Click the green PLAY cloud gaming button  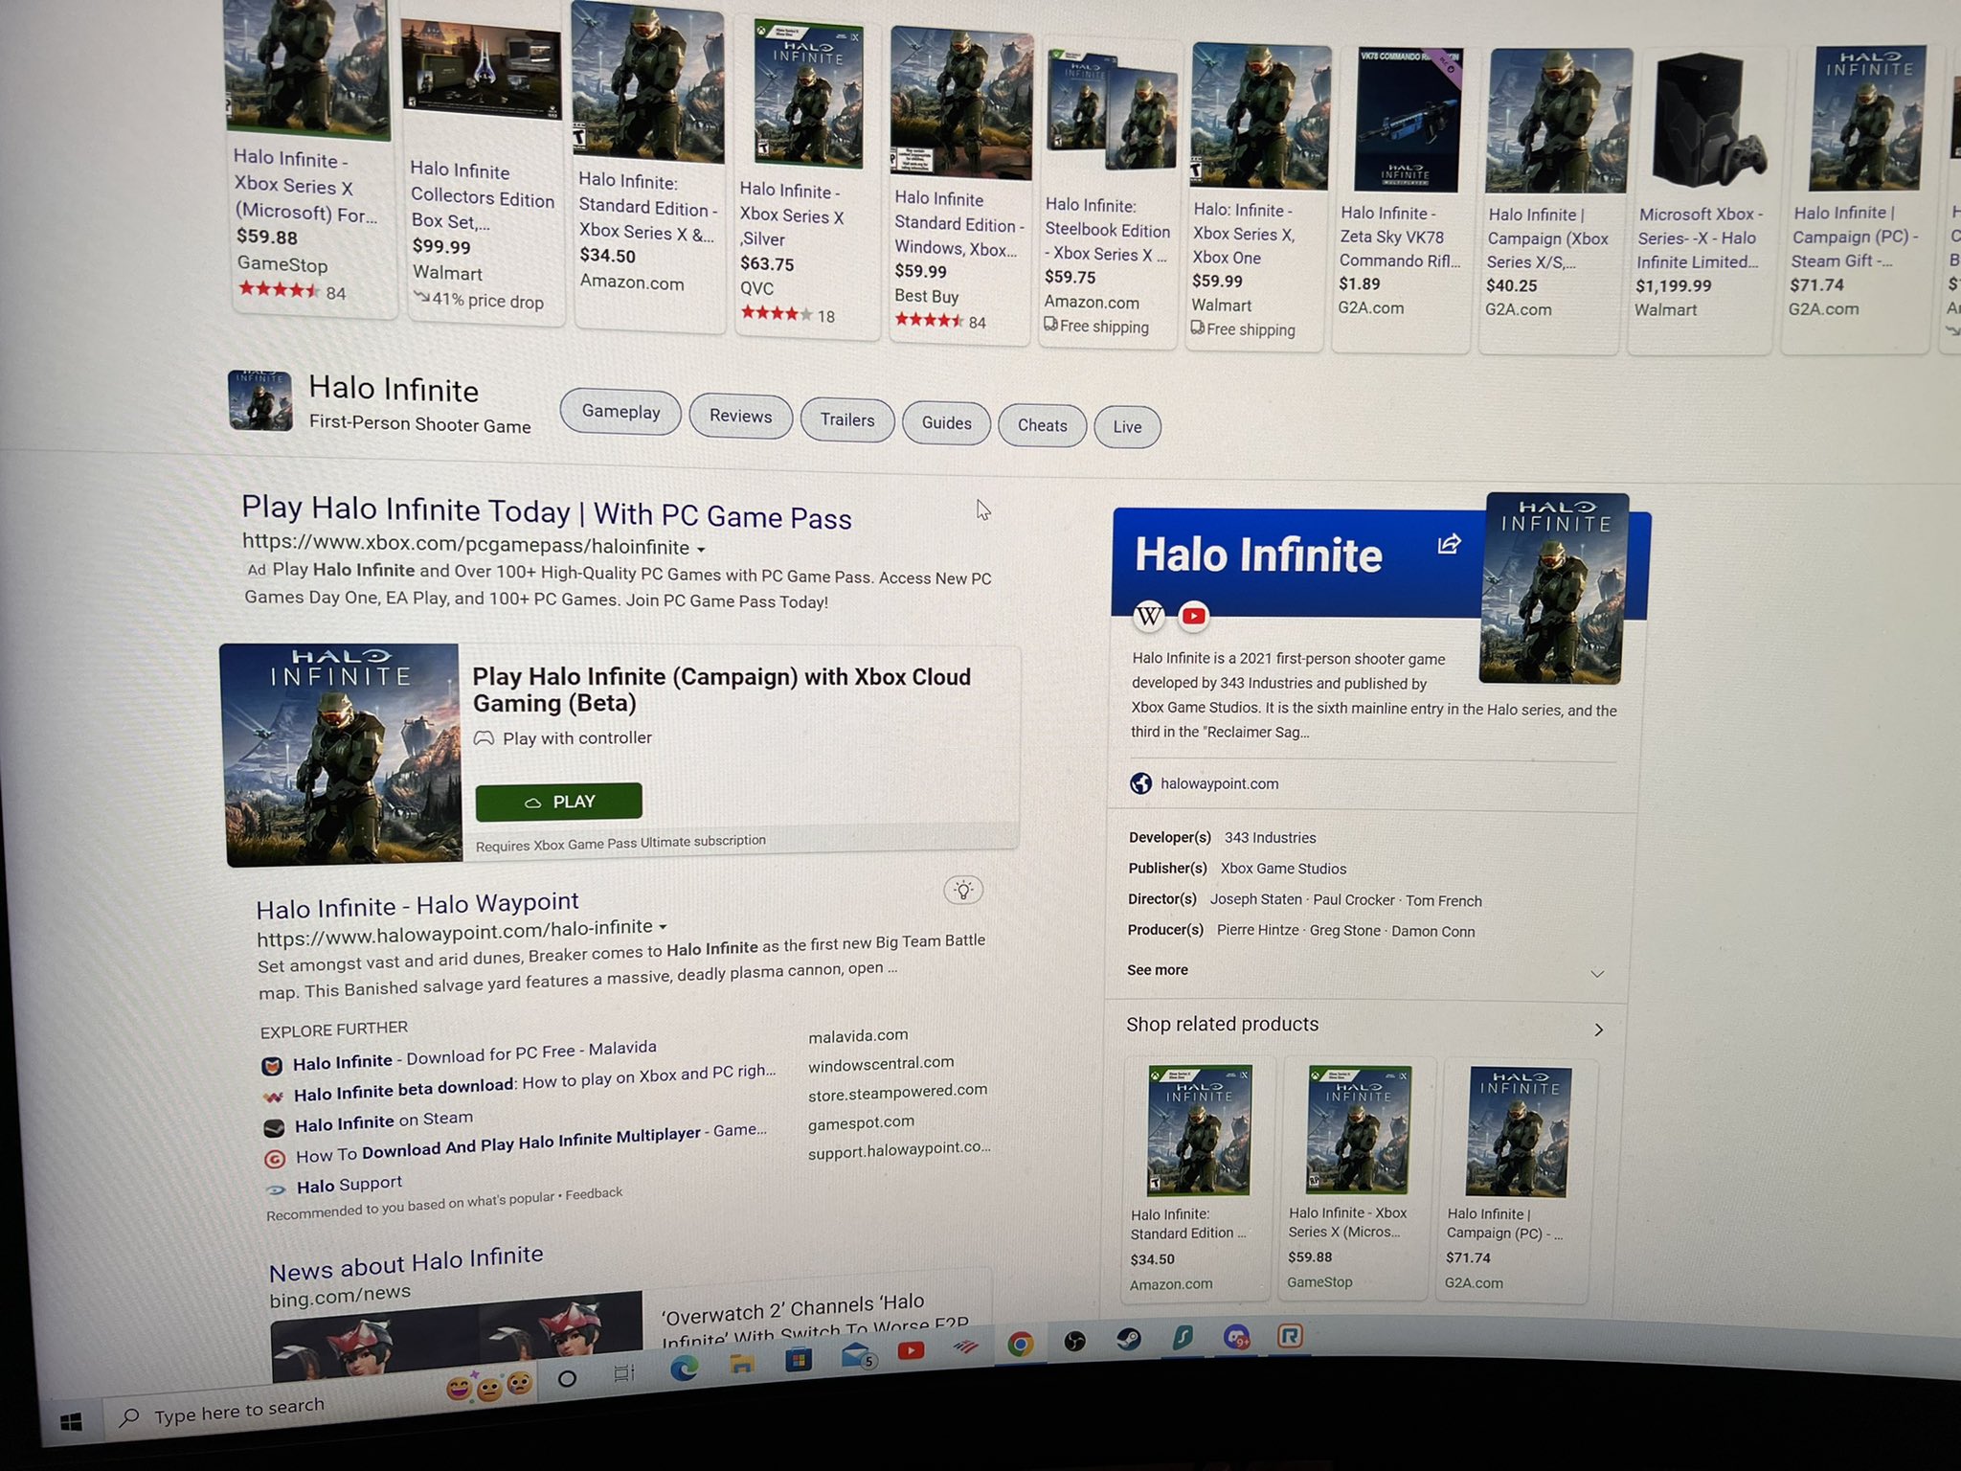coord(558,802)
